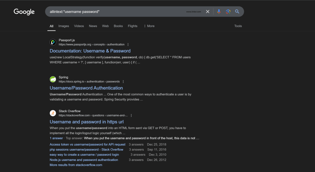Switch to the News tab
This screenshot has width=315, height=172.
pos(93,26)
